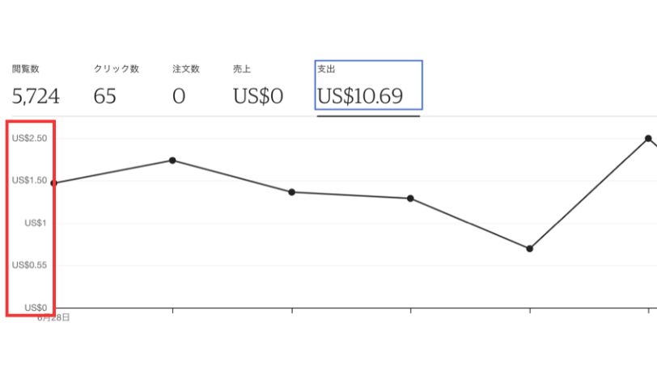Click the x-axis tick below the second point
The width and height of the screenshot is (657, 369).
(x=172, y=310)
